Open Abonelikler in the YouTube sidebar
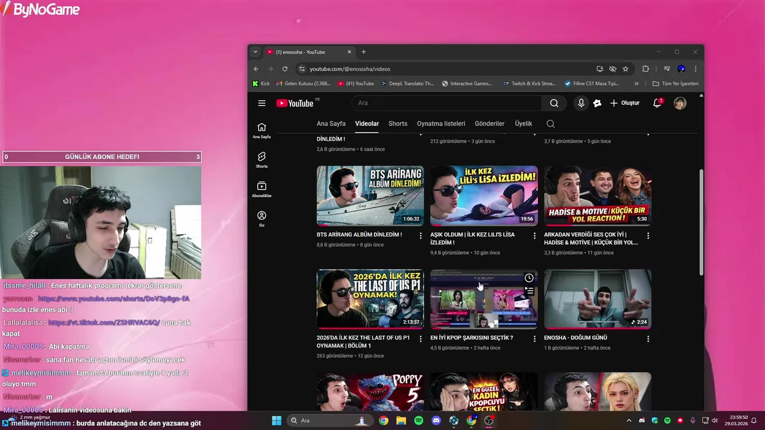 click(262, 189)
